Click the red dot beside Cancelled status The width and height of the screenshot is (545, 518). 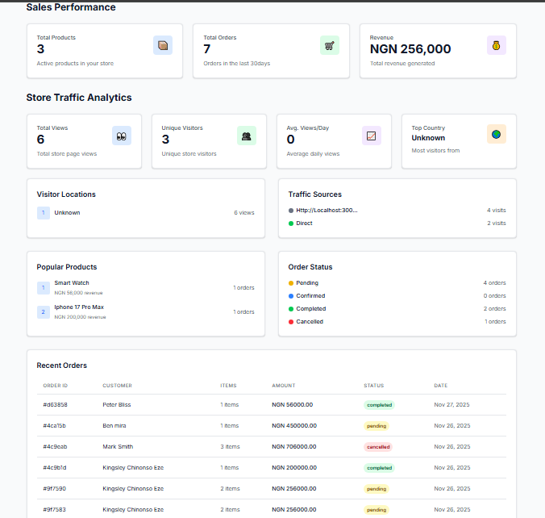coord(291,322)
